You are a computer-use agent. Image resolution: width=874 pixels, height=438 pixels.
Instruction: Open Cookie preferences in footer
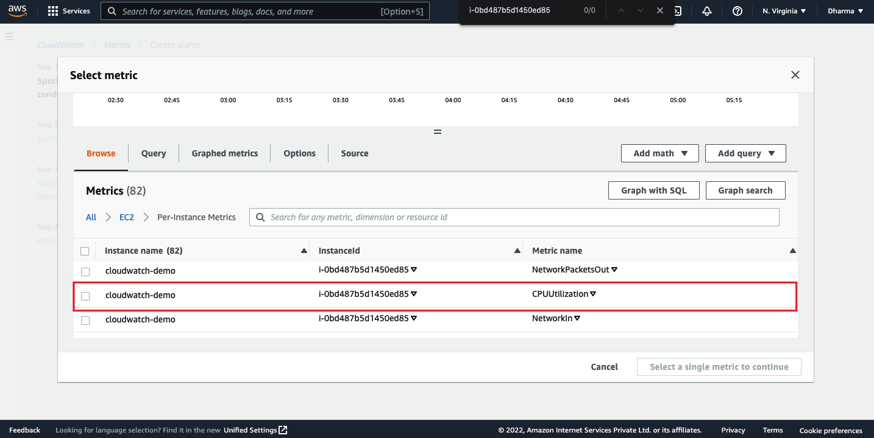click(x=831, y=430)
